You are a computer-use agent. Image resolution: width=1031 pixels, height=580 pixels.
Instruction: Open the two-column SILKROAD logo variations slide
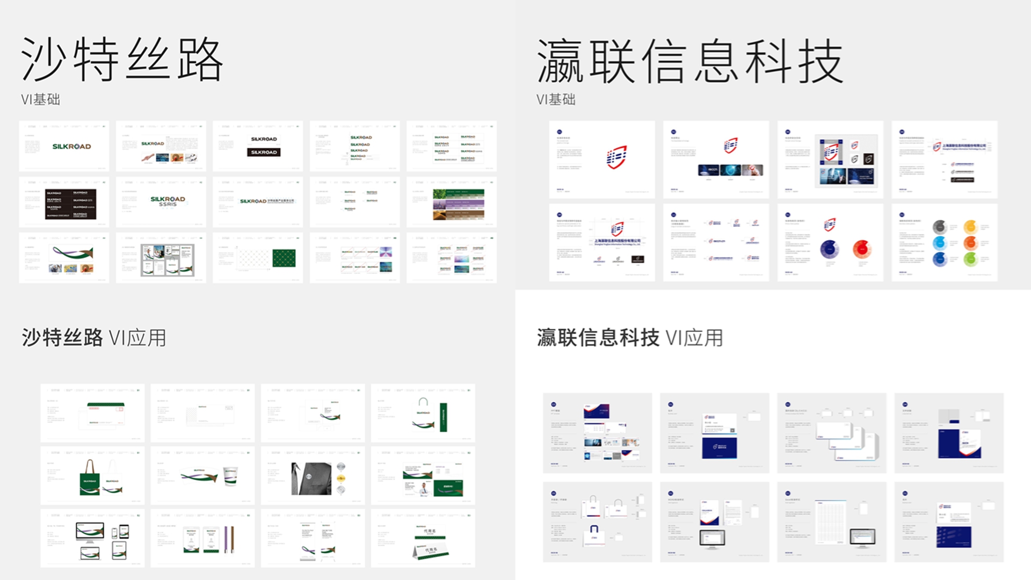[452, 146]
